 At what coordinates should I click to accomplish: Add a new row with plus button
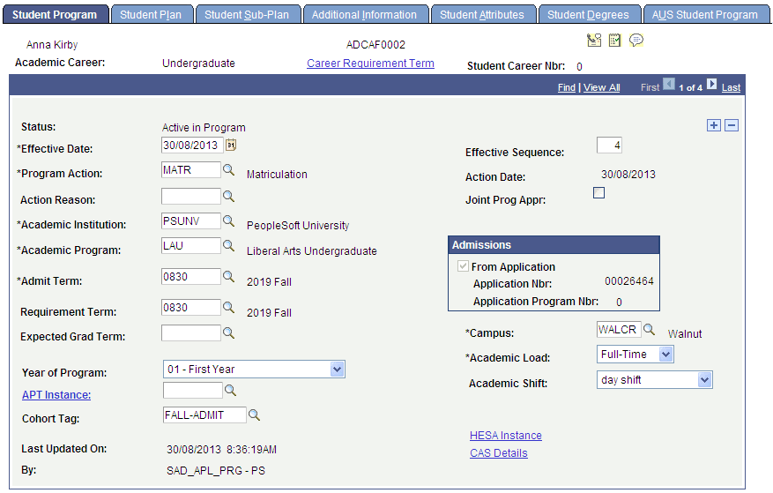pos(713,125)
